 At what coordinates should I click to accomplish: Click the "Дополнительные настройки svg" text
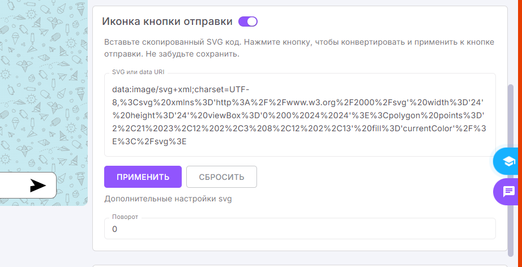(x=168, y=199)
